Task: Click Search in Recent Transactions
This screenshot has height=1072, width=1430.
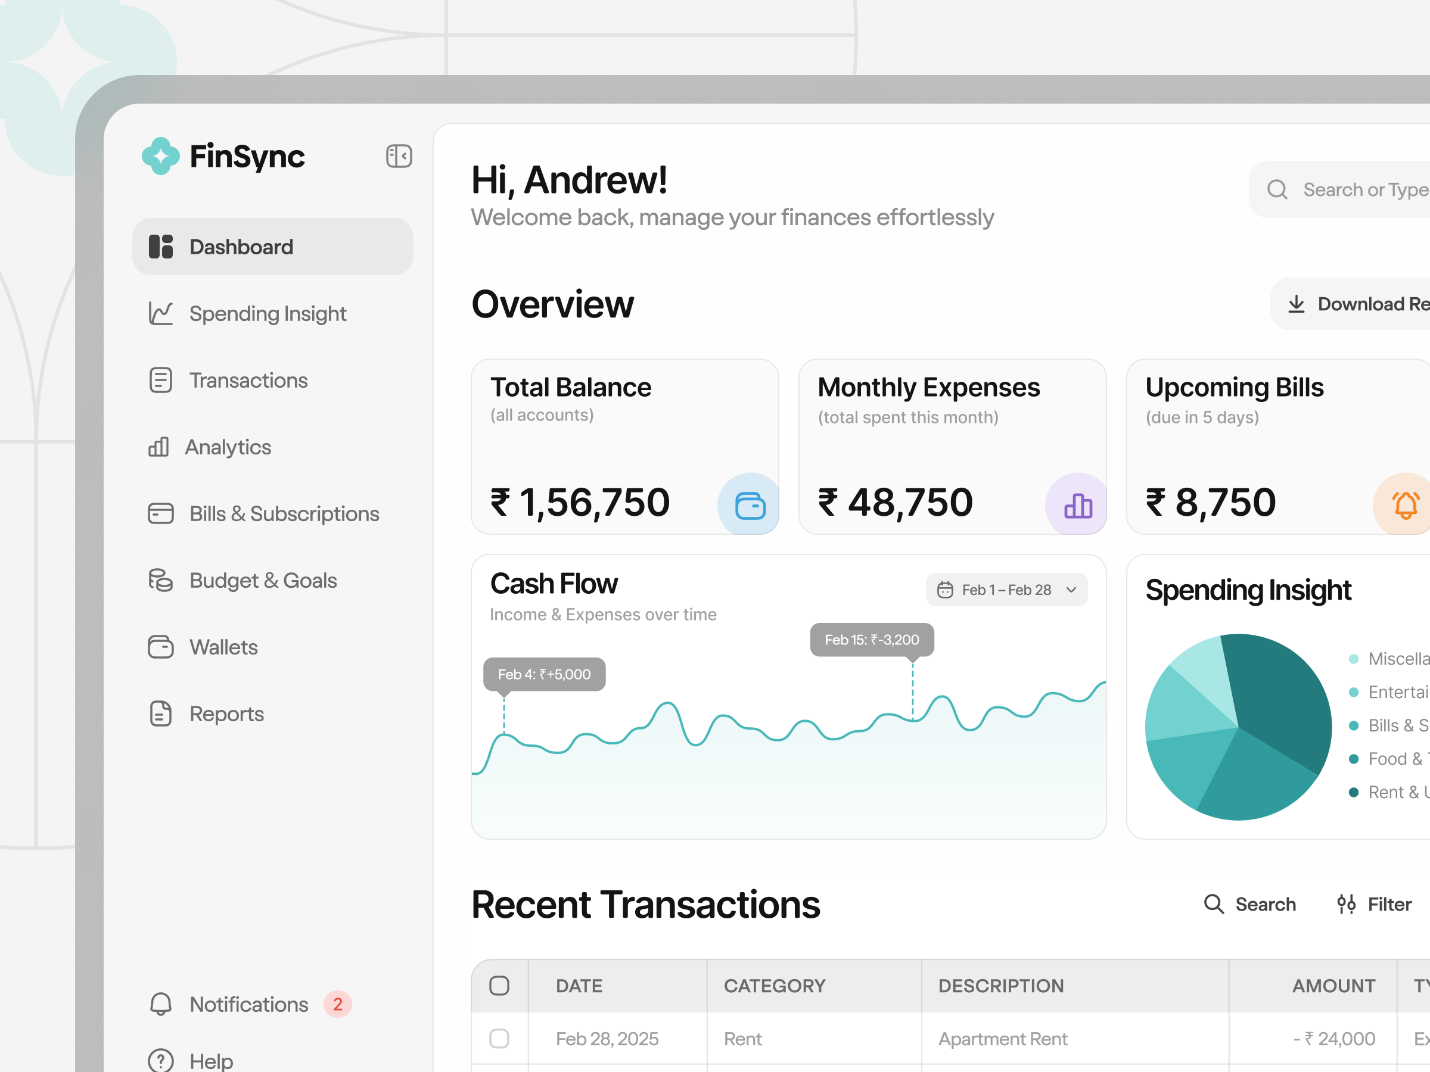Action: [1250, 904]
